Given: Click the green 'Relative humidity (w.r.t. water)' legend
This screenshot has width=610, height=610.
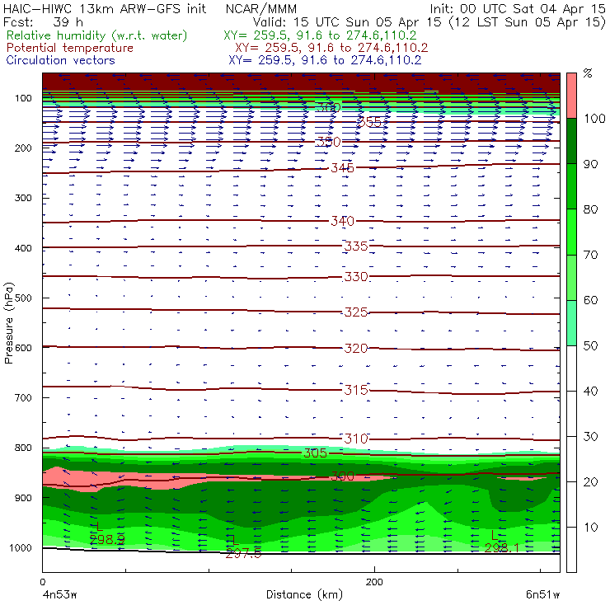Looking at the screenshot, I should (x=97, y=35).
